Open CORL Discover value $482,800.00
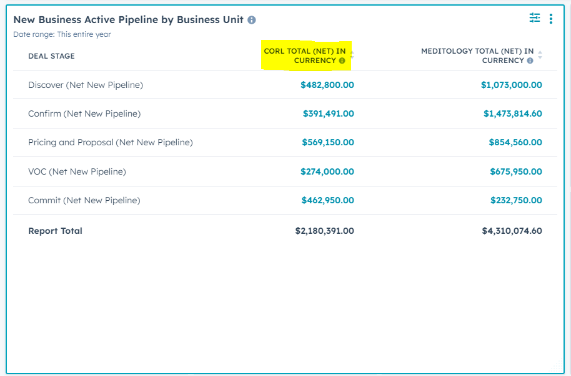This screenshot has width=571, height=376. (327, 85)
